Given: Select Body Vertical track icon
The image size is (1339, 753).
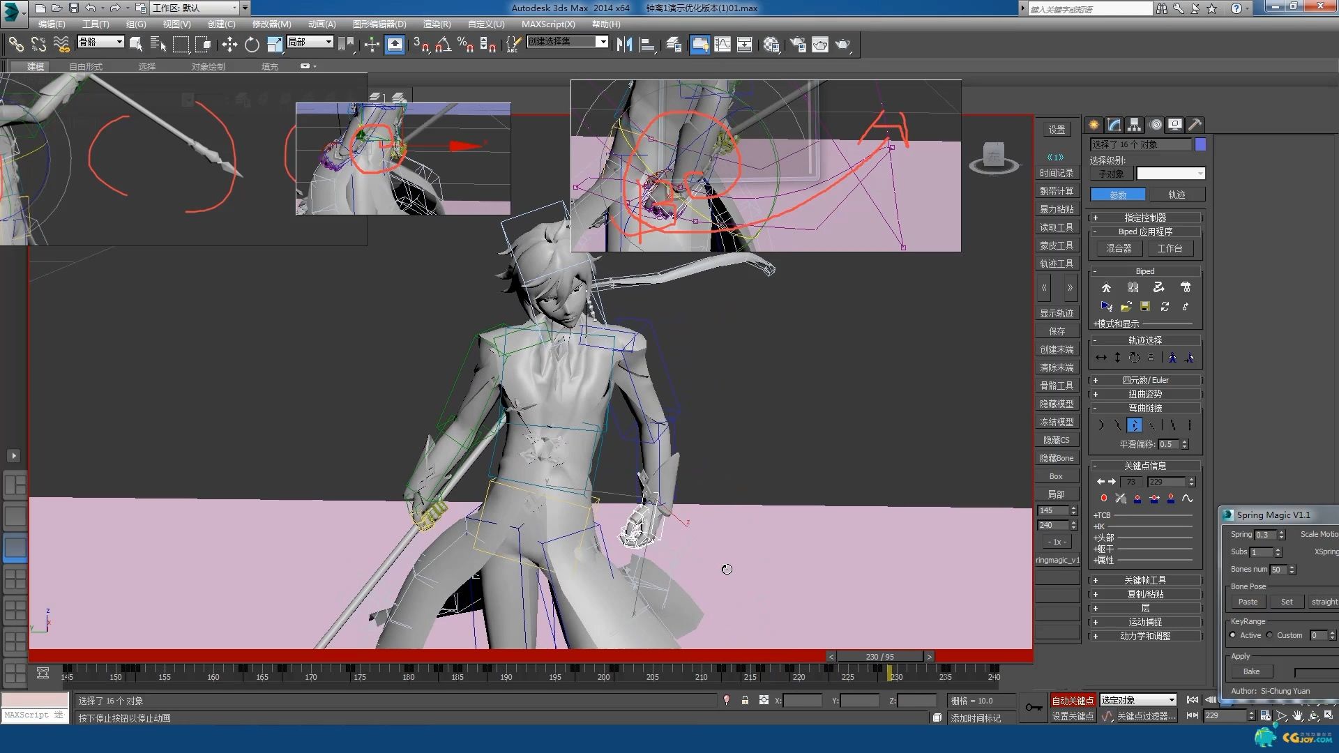Looking at the screenshot, I should coord(1117,358).
